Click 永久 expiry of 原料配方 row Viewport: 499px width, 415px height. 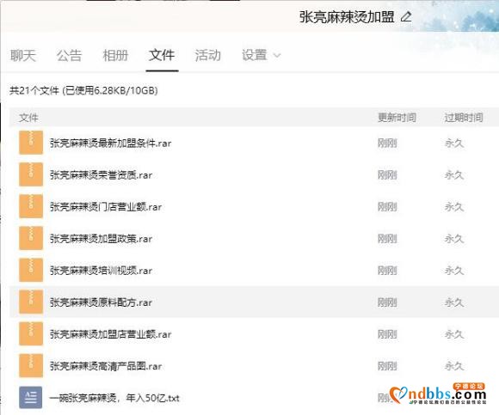click(454, 302)
